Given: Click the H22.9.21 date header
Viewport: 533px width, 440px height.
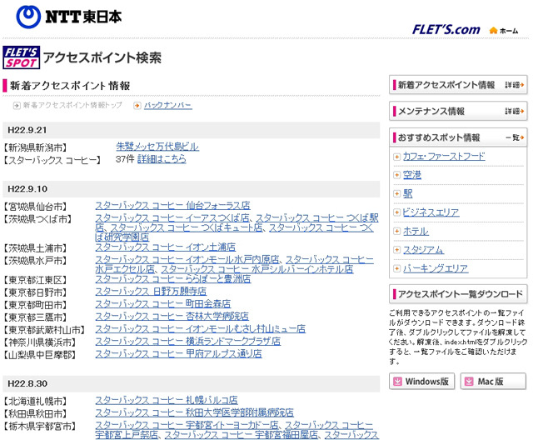Looking at the screenshot, I should [191, 130].
